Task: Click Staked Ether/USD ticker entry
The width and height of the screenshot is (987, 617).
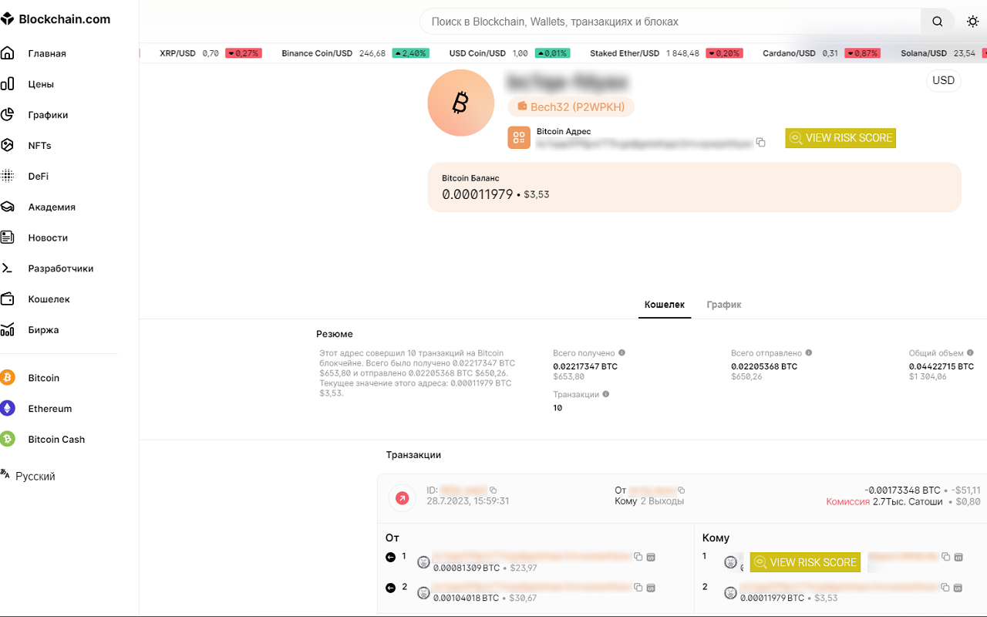Action: [x=666, y=53]
